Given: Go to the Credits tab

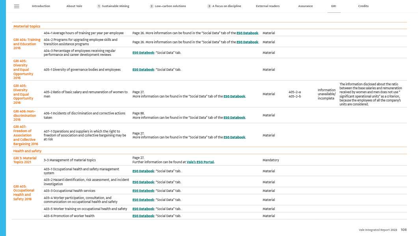Looking at the screenshot, I should coord(363,6).
